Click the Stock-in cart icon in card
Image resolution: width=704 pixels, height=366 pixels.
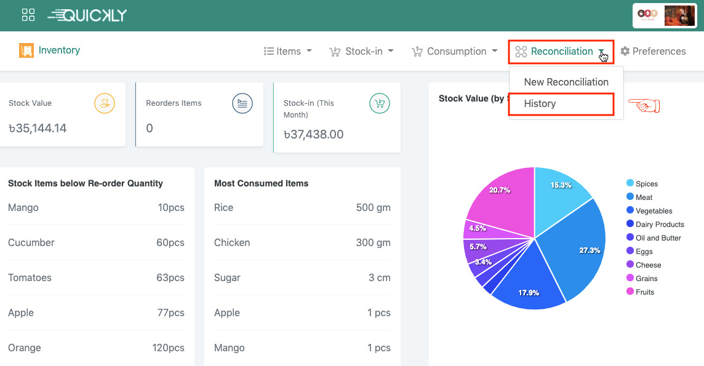[x=379, y=103]
